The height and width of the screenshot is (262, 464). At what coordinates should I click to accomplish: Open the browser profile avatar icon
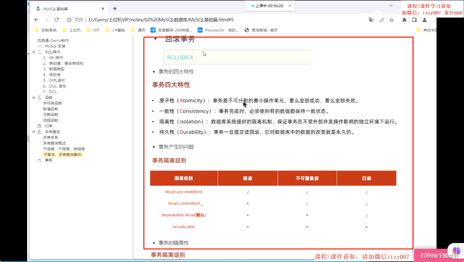(424, 20)
